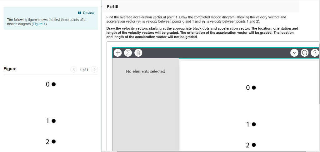Go to next figure arrow
Screen dimensions: 320x152
94,69
